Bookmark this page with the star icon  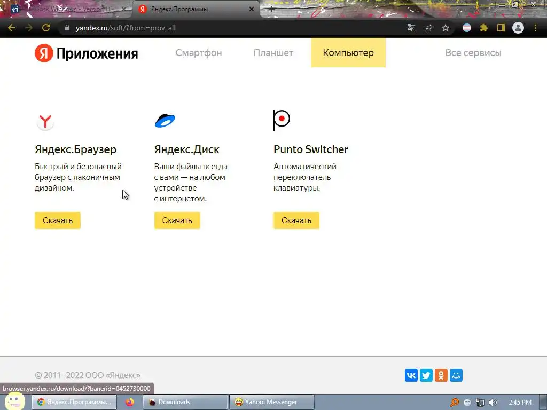pos(446,28)
